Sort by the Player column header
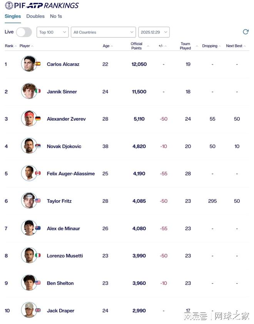 click(x=25, y=46)
